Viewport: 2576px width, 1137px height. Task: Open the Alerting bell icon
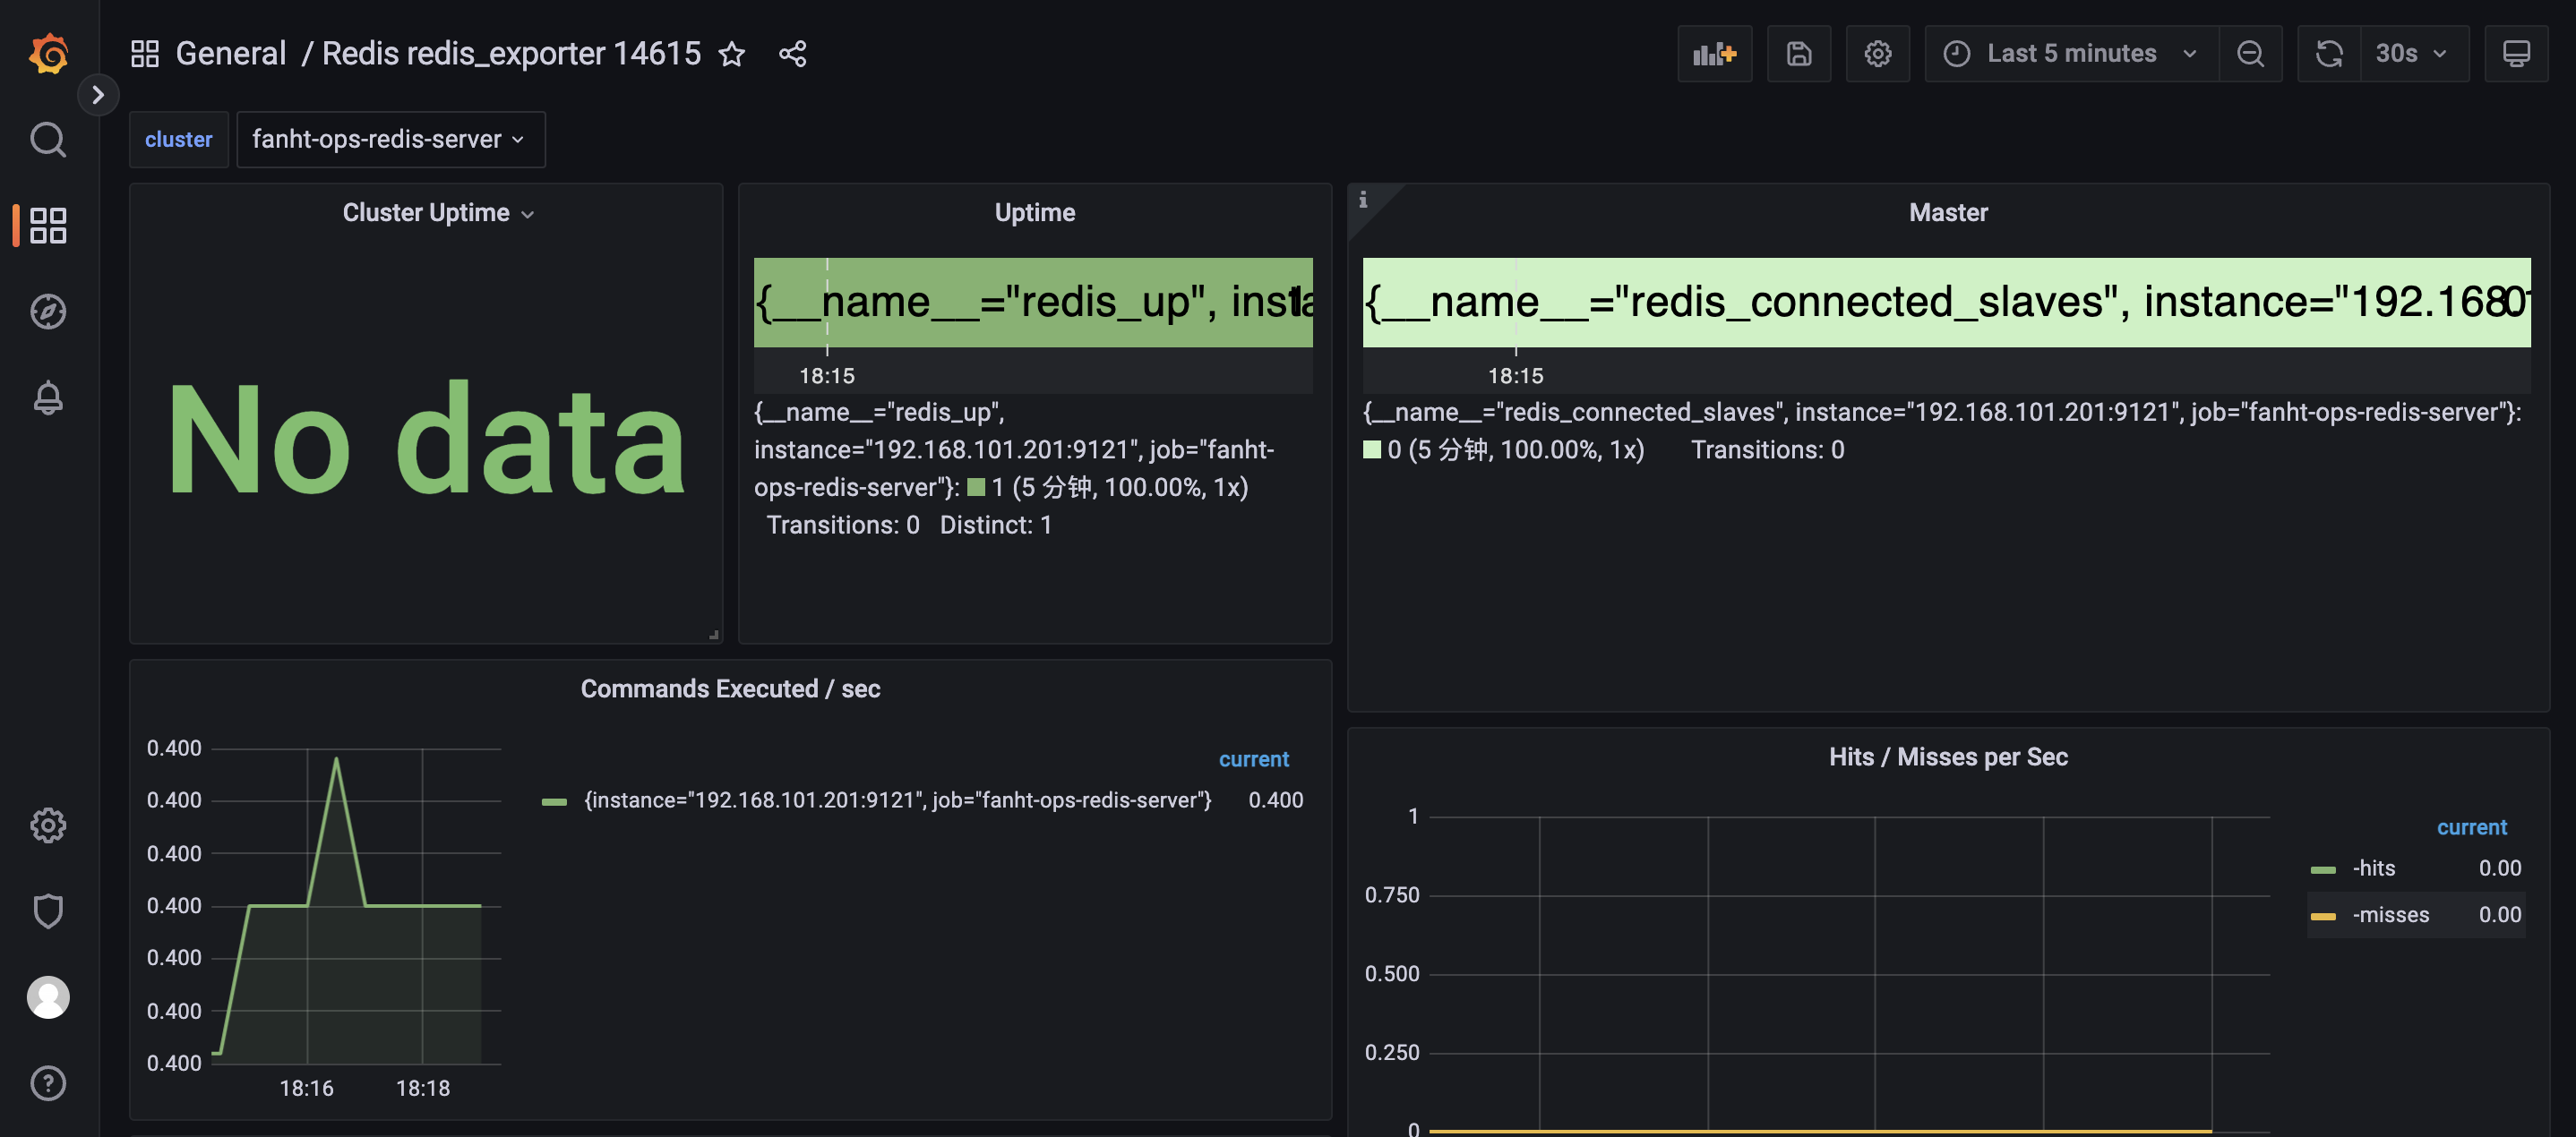48,398
